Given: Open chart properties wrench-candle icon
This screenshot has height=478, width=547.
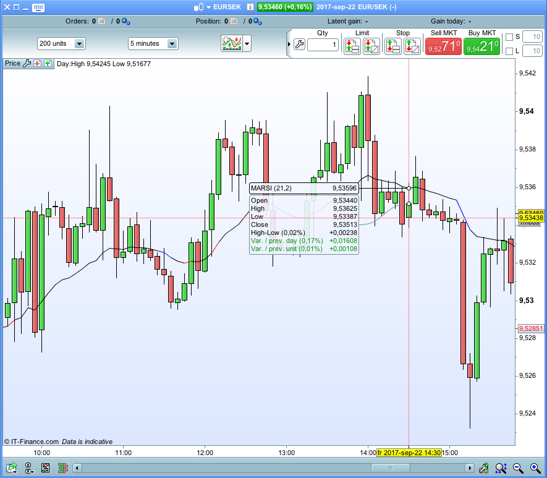Looking at the screenshot, I should (x=483, y=468).
